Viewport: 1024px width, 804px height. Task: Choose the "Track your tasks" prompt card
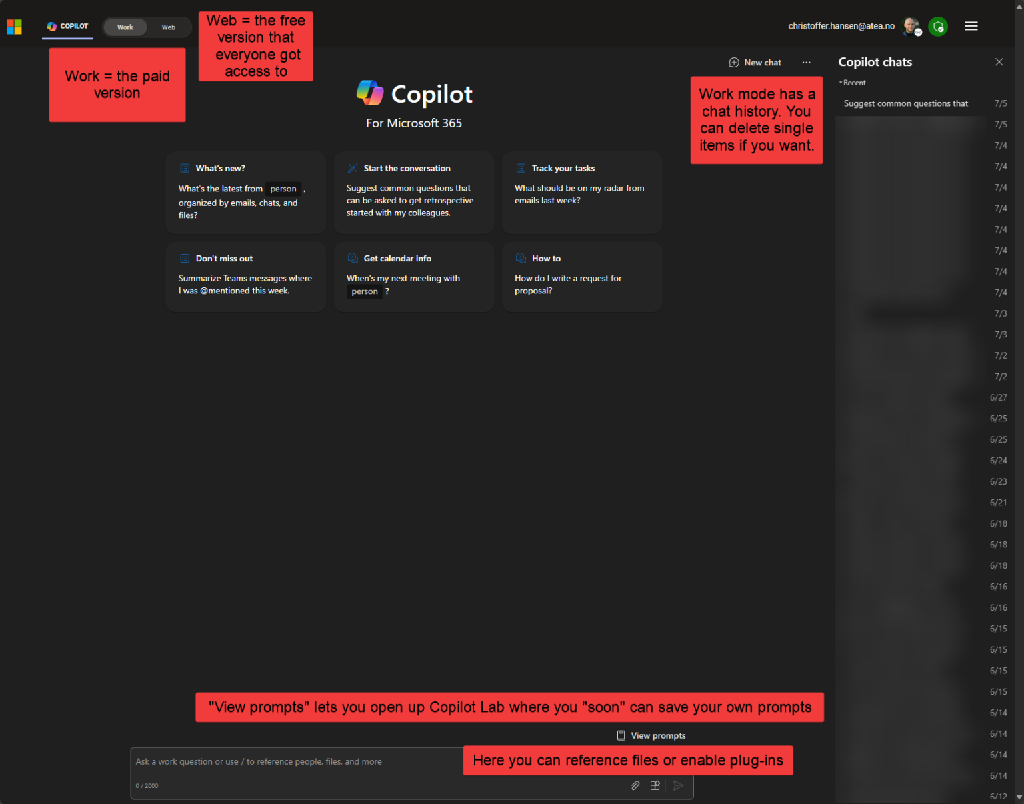click(x=581, y=192)
